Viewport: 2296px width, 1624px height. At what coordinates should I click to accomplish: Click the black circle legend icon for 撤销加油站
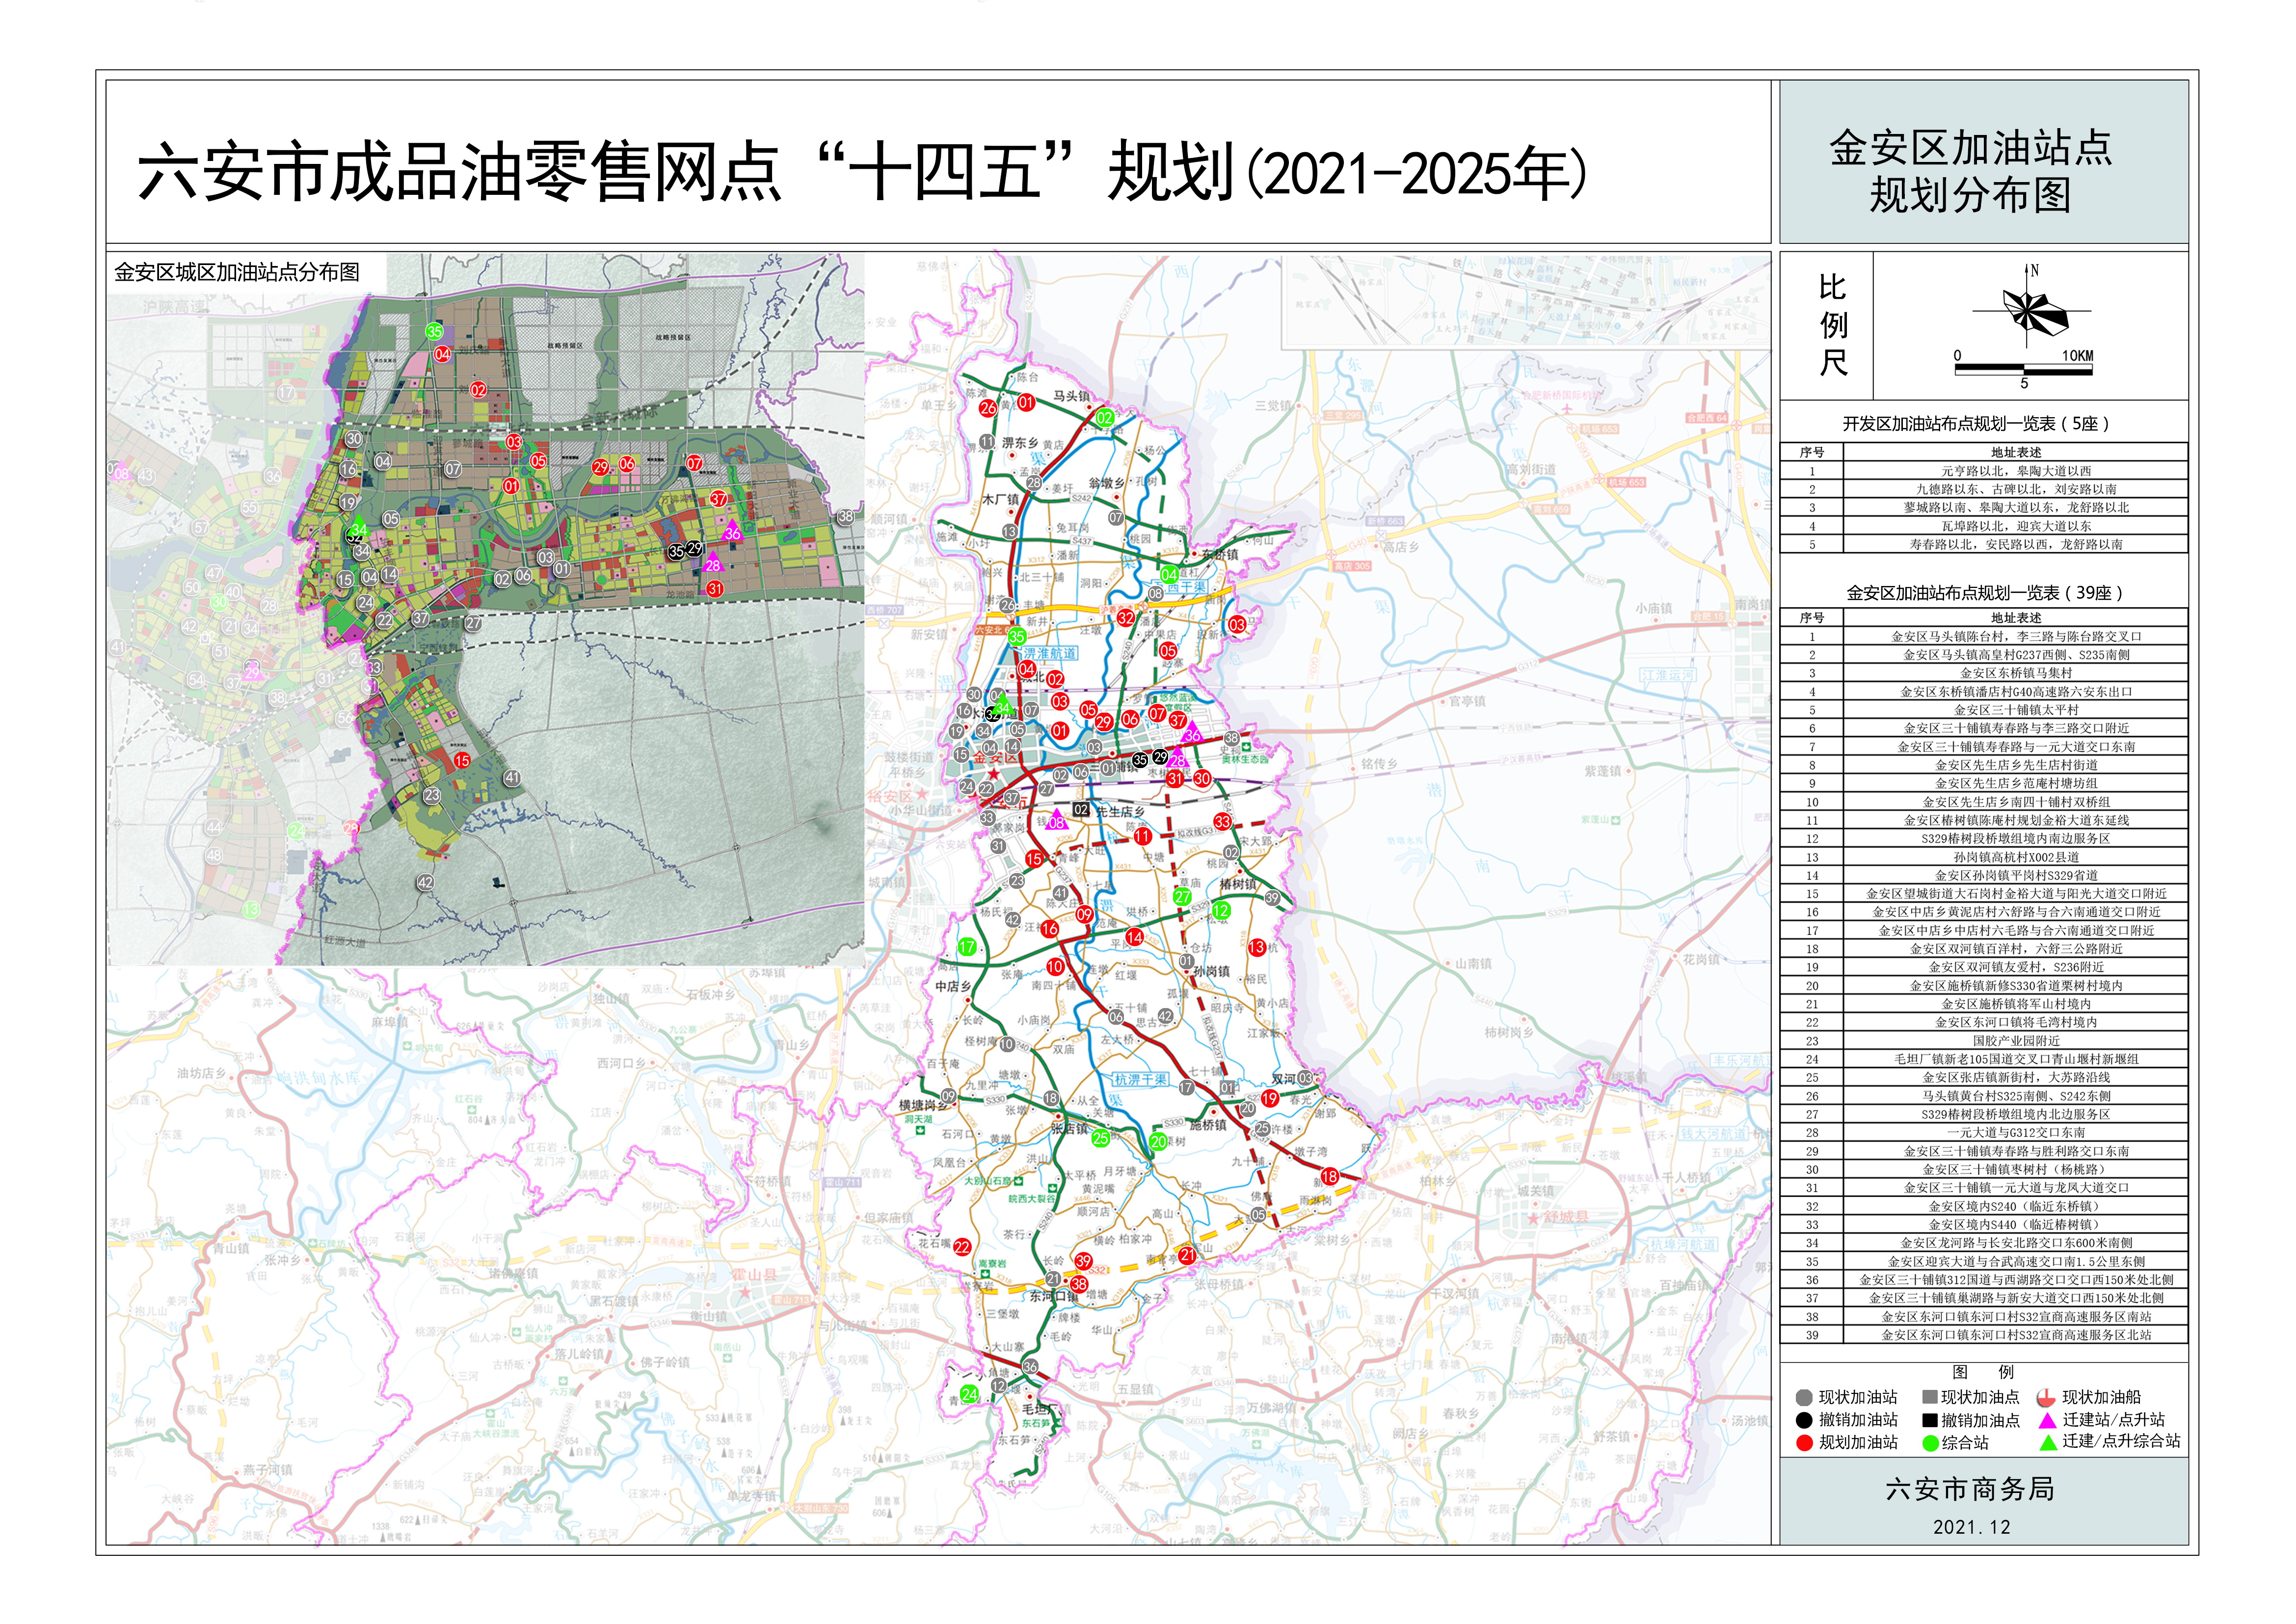[1804, 1420]
